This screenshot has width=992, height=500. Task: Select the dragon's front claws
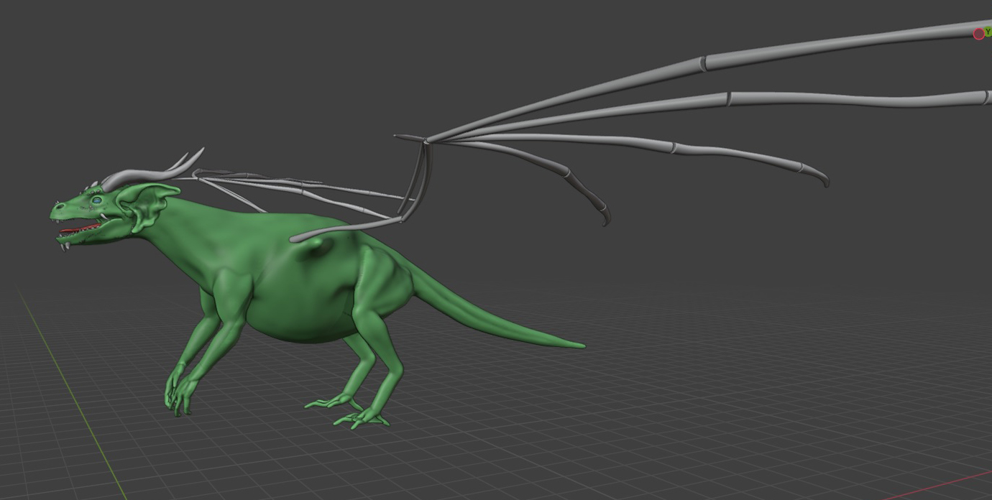pos(177,399)
